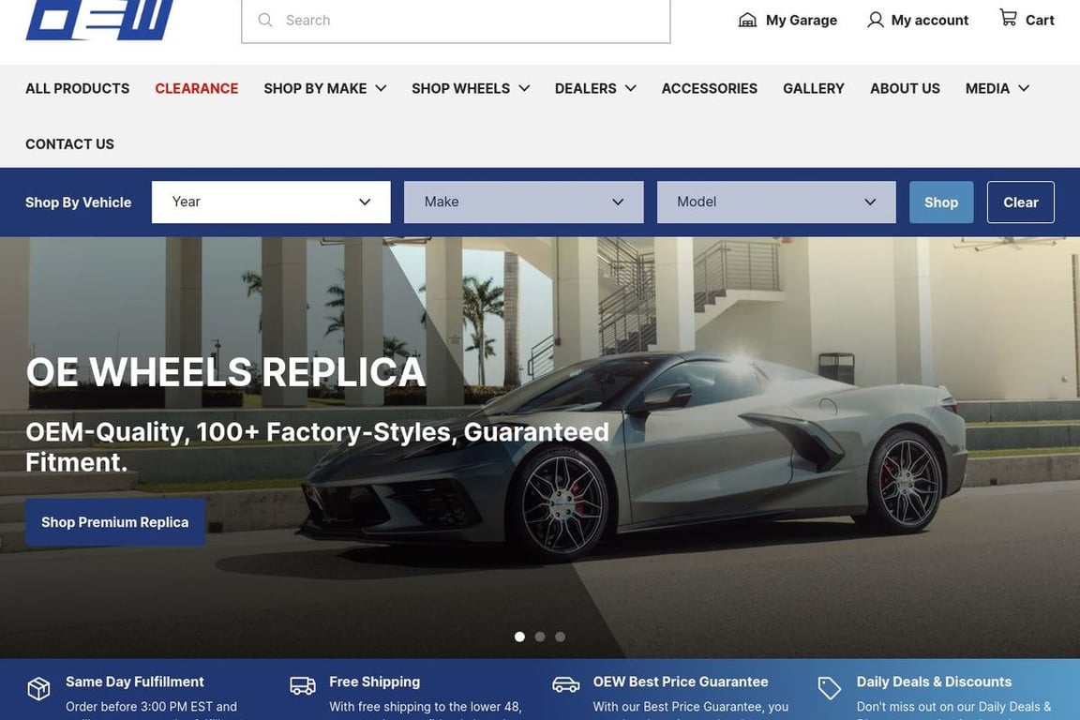
Task: Open ABOUT US menu item
Action: [905, 88]
